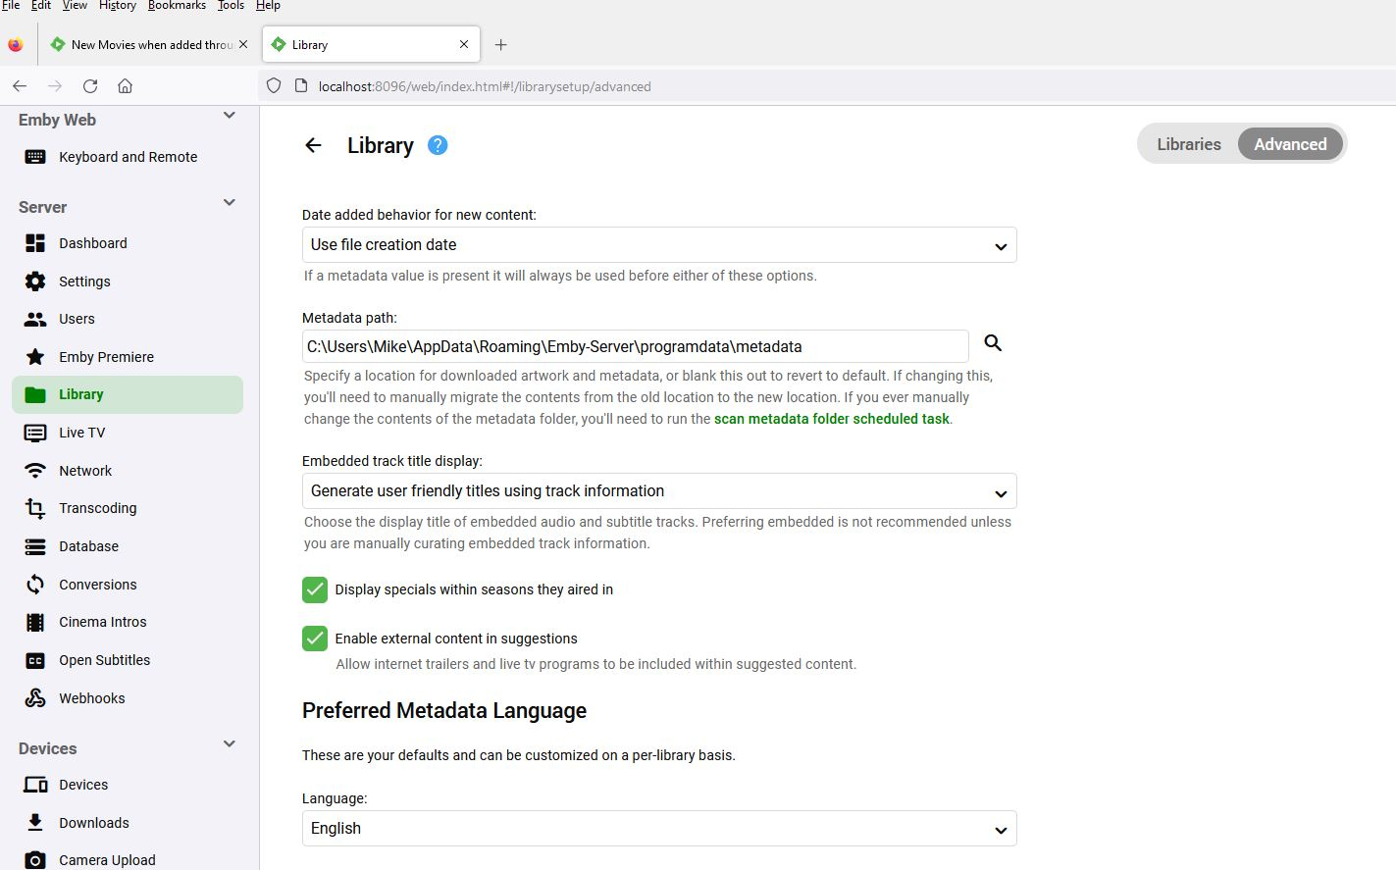Open the Conversions page
This screenshot has width=1396, height=870.
point(96,584)
